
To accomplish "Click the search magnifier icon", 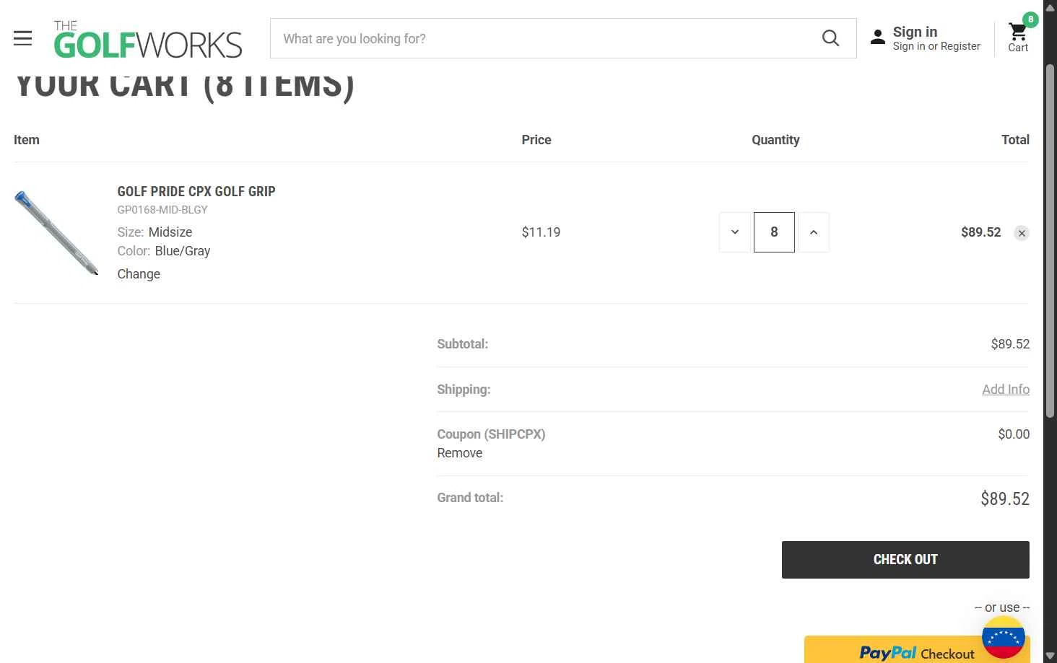I will coord(830,38).
